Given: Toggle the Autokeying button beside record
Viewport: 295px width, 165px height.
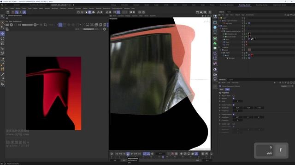Looking at the screenshot, I should 176,154.
